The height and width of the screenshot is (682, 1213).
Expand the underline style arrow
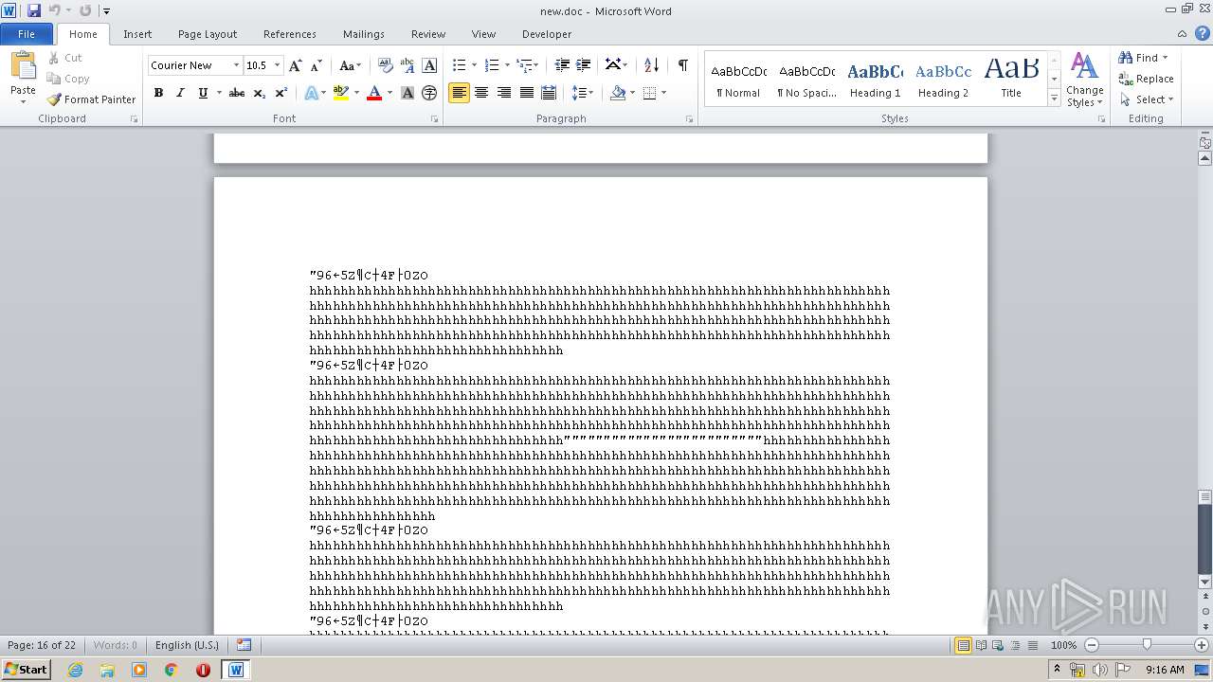click(x=219, y=93)
